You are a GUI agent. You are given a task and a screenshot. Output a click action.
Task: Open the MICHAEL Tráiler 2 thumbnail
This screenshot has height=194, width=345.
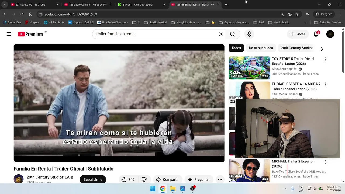pyautogui.click(x=249, y=171)
